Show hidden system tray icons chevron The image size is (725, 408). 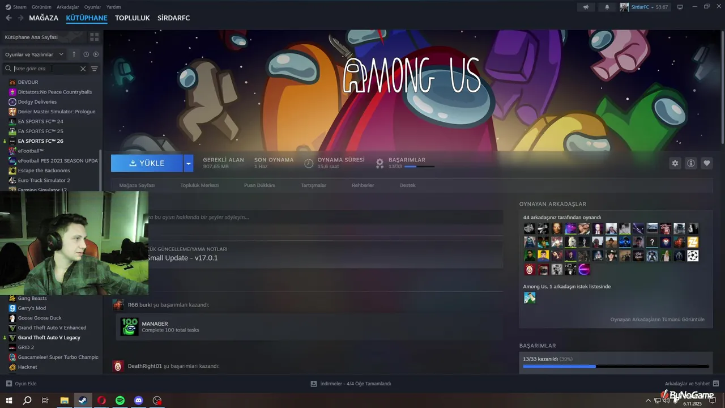coord(648,400)
